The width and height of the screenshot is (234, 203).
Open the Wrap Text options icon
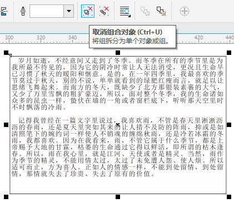click(125, 11)
